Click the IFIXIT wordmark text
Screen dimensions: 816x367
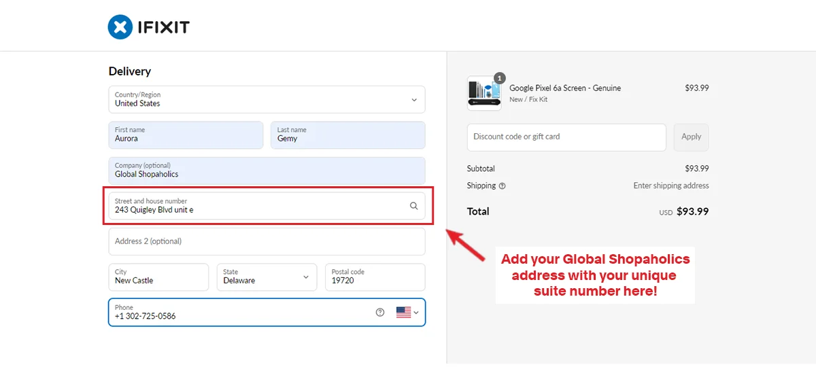162,28
